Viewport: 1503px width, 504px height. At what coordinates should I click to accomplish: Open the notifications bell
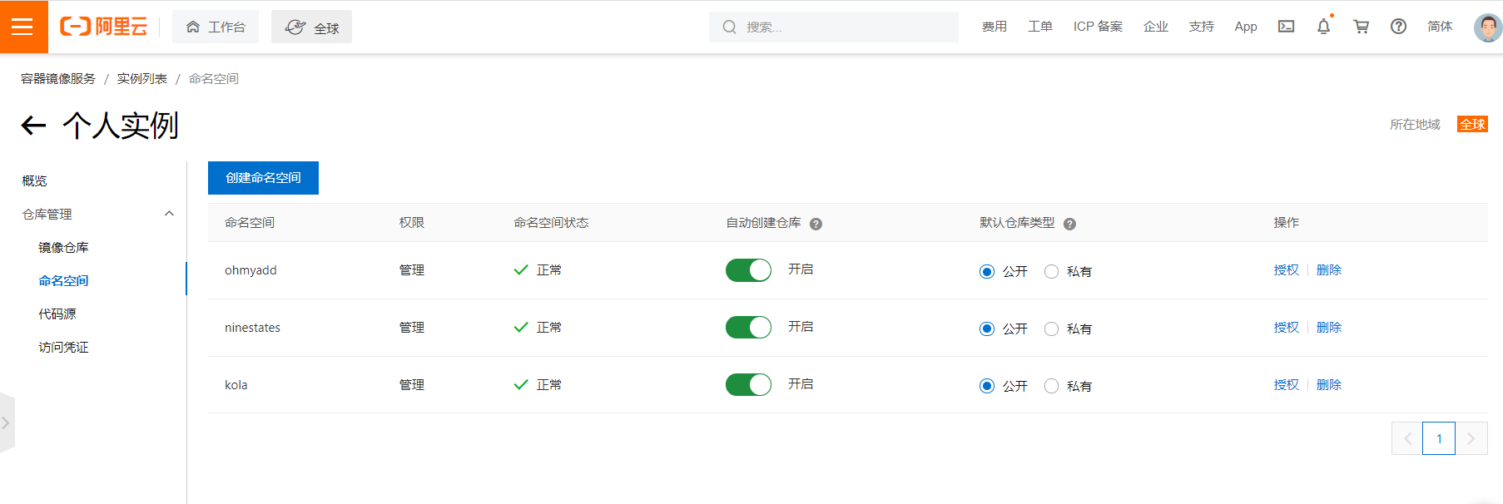click(1323, 27)
